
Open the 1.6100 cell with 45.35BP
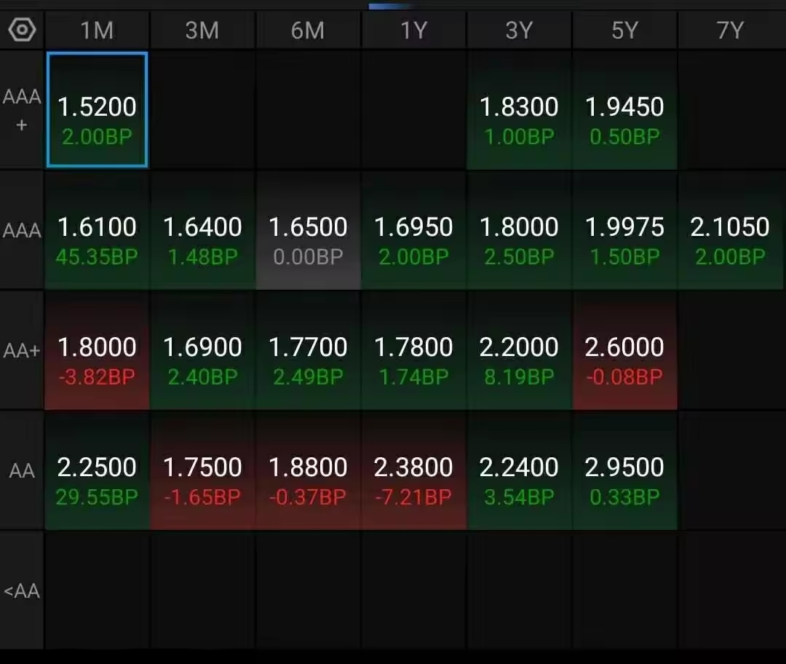pyautogui.click(x=98, y=230)
